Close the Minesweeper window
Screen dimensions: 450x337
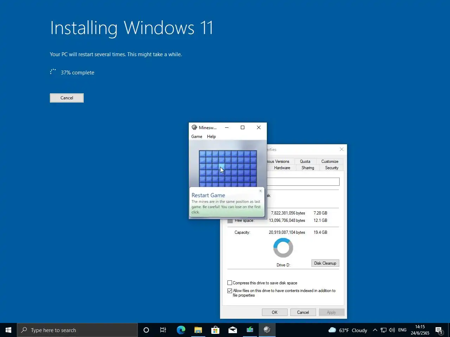click(259, 127)
